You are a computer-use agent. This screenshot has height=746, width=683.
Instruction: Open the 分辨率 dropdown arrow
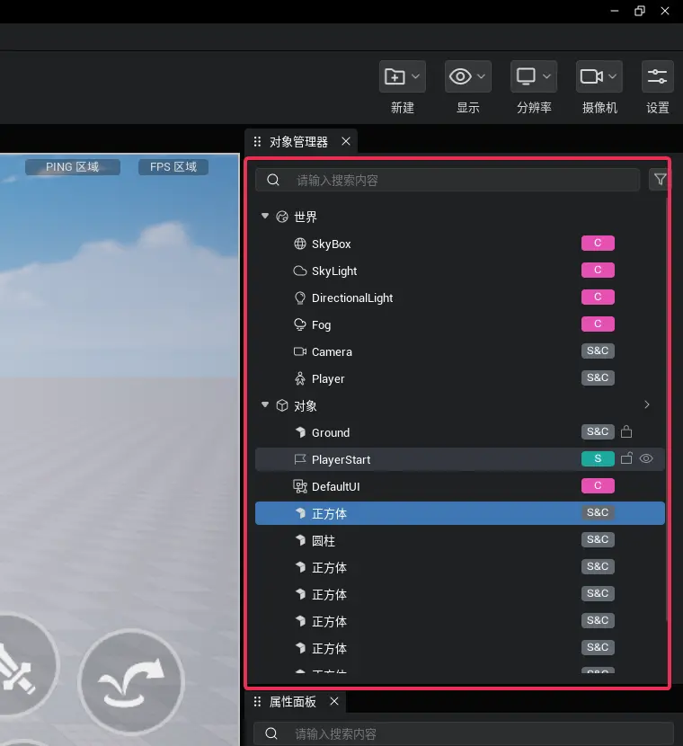pyautogui.click(x=546, y=76)
